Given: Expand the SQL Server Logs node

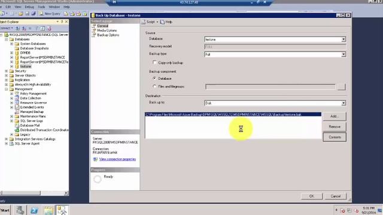Looking at the screenshot, I should 12,121.
